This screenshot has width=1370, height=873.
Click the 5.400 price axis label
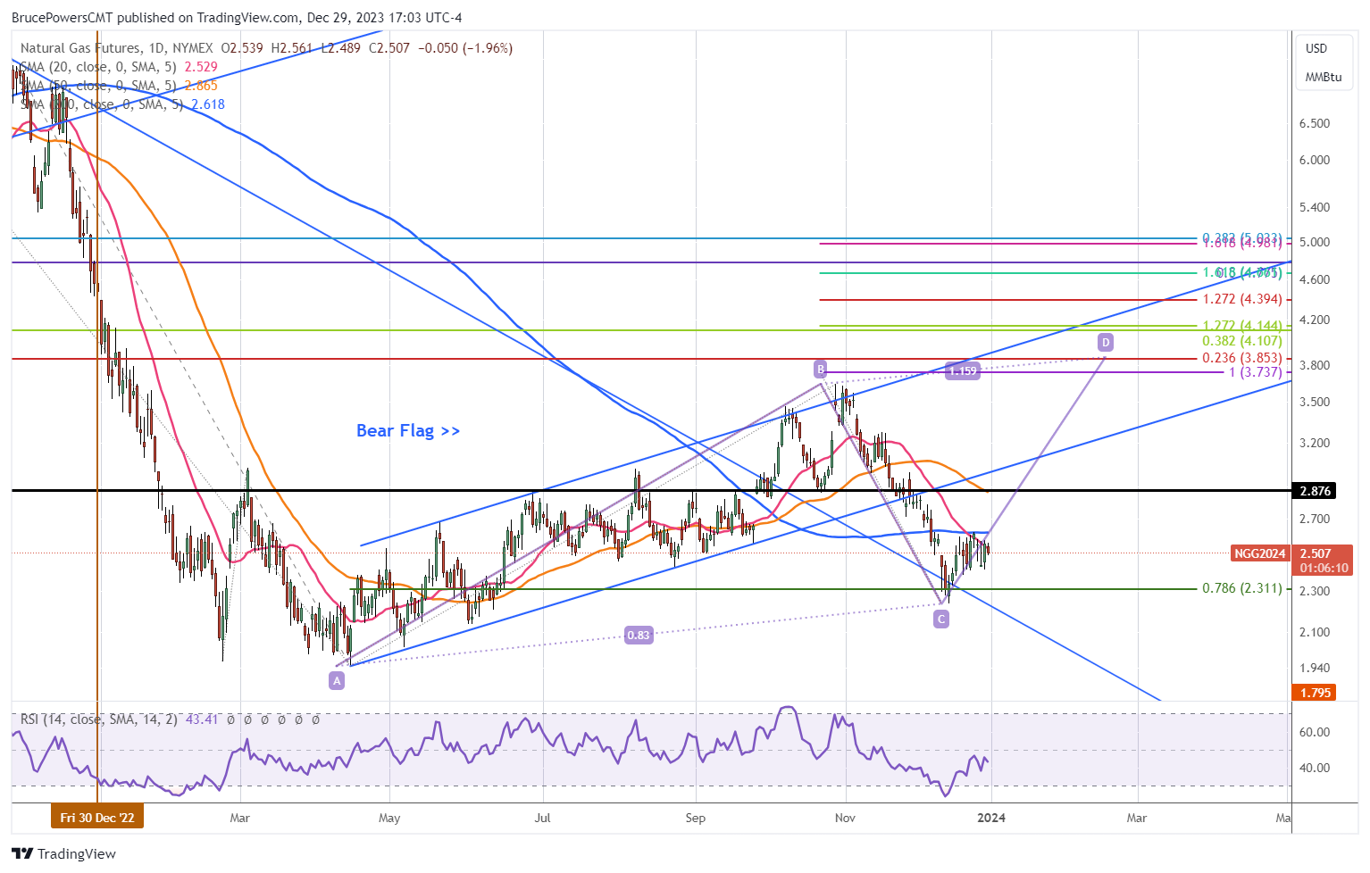point(1315,207)
